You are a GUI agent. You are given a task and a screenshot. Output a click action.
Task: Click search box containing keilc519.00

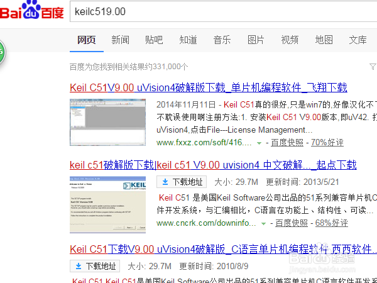pyautogui.click(x=223, y=11)
